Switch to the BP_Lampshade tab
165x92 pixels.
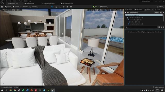(x=29, y=4)
